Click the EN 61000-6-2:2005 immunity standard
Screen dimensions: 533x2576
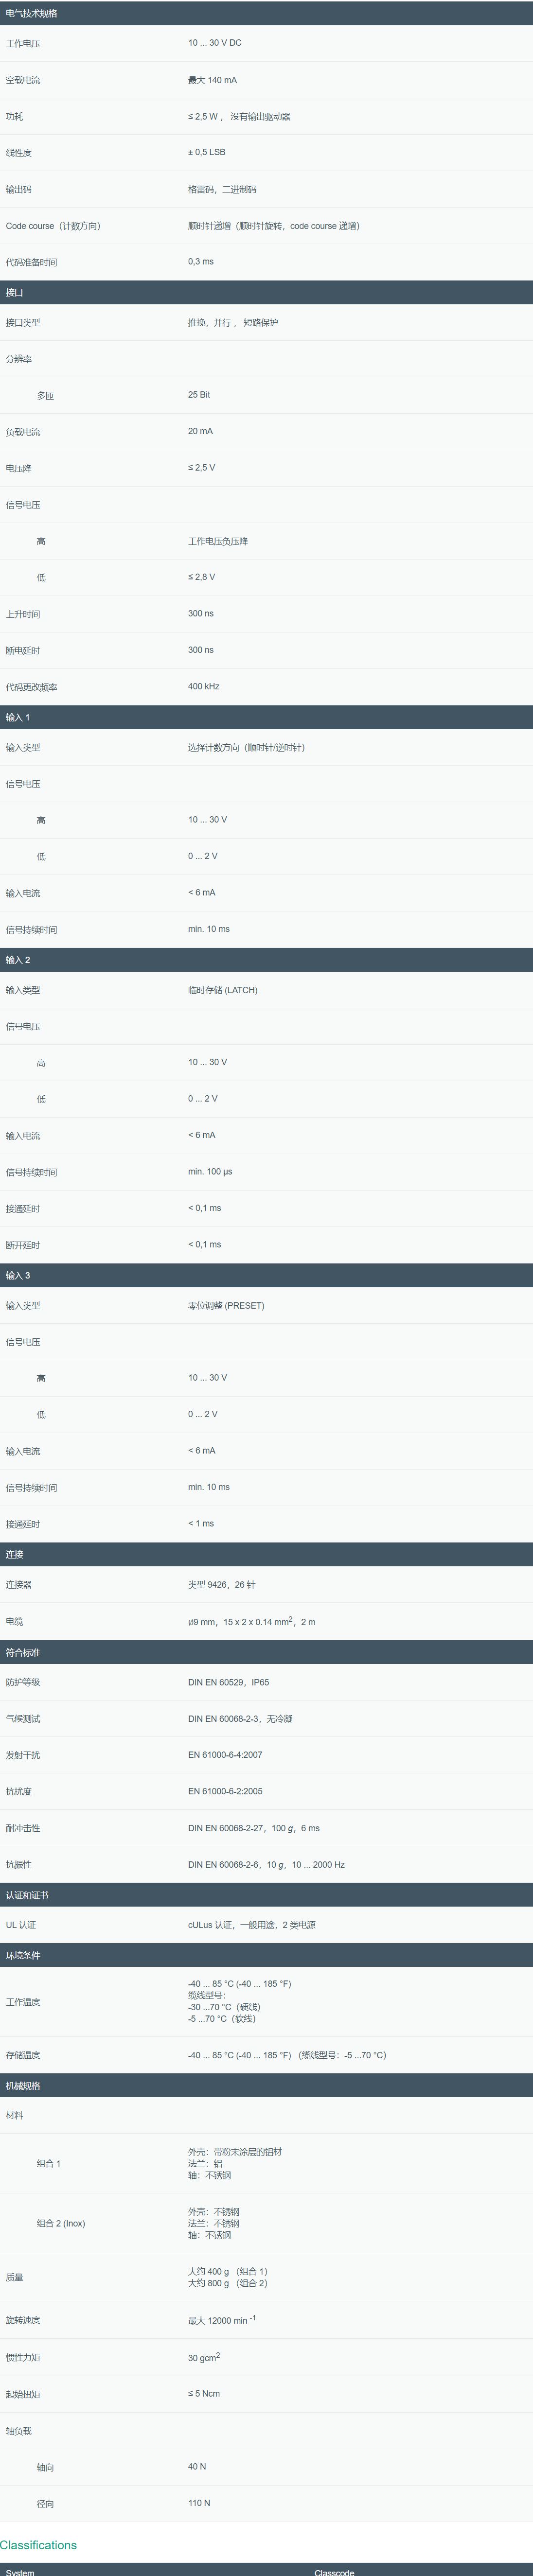(225, 1791)
